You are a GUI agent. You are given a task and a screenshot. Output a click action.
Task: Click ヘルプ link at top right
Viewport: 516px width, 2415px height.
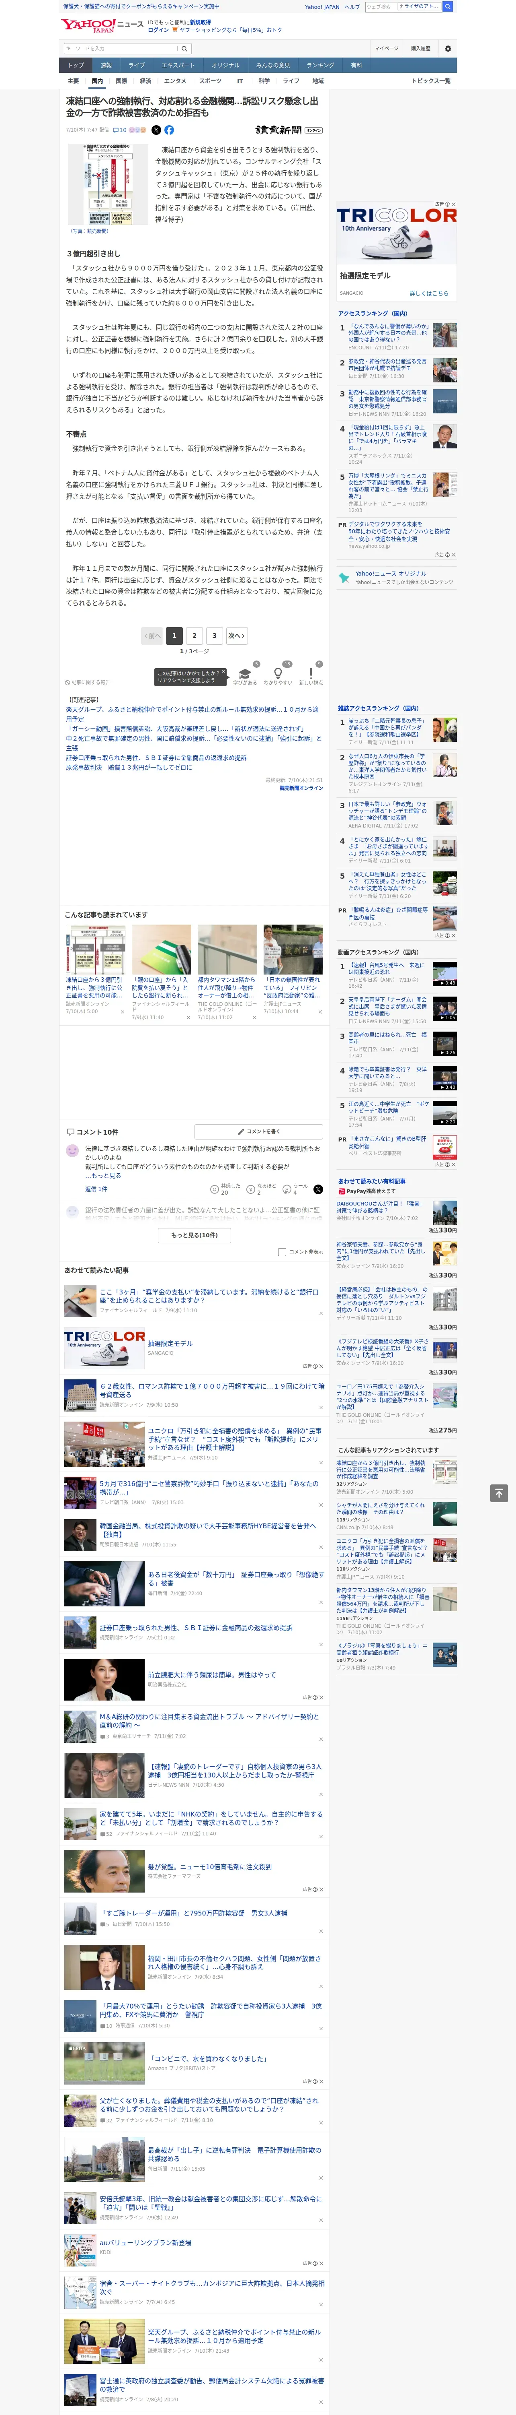click(x=352, y=6)
